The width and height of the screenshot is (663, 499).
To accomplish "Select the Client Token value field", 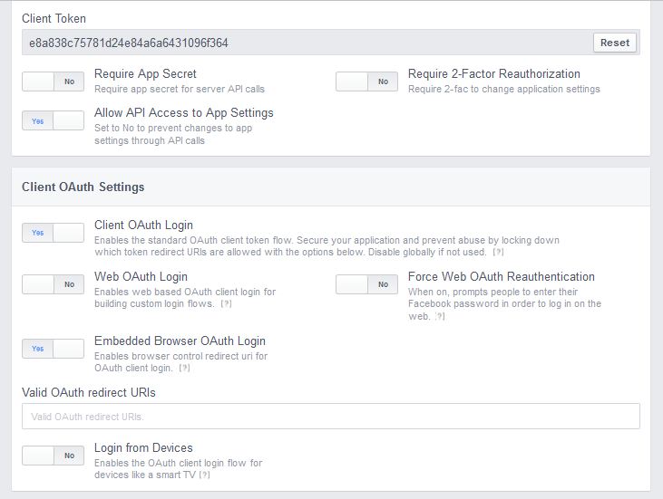I will (x=307, y=43).
